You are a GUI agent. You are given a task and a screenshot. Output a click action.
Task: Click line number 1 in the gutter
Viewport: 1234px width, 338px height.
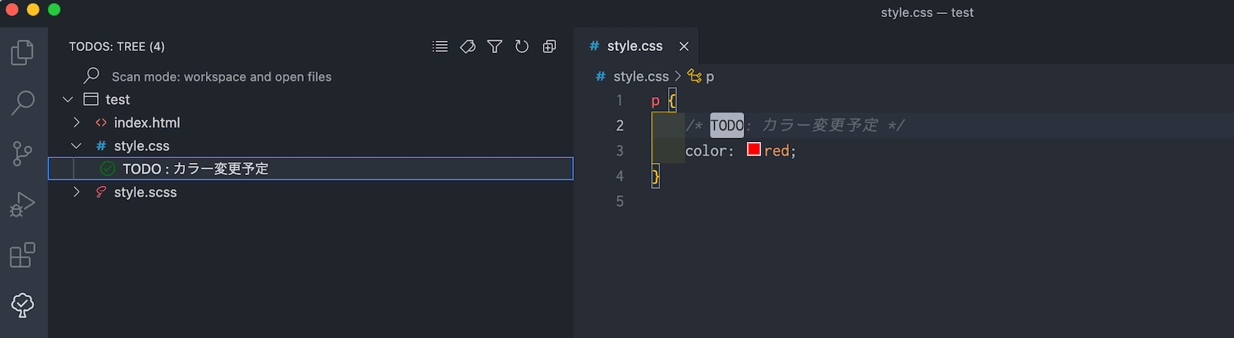tap(619, 100)
